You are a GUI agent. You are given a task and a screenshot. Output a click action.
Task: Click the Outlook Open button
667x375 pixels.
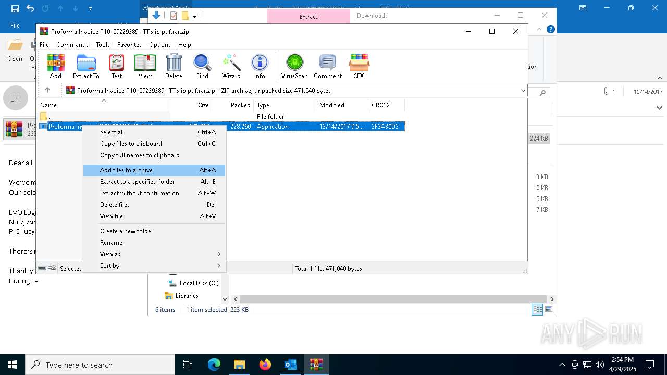tap(15, 51)
